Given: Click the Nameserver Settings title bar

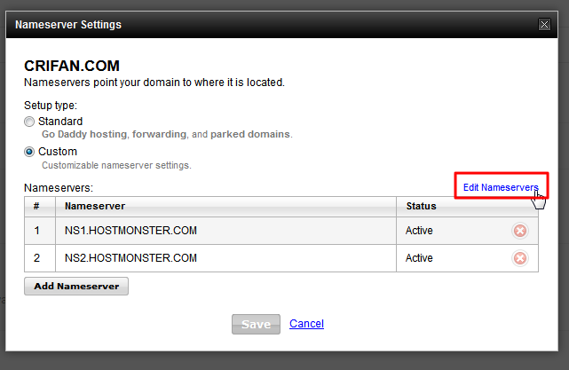Looking at the screenshot, I should coord(266,25).
